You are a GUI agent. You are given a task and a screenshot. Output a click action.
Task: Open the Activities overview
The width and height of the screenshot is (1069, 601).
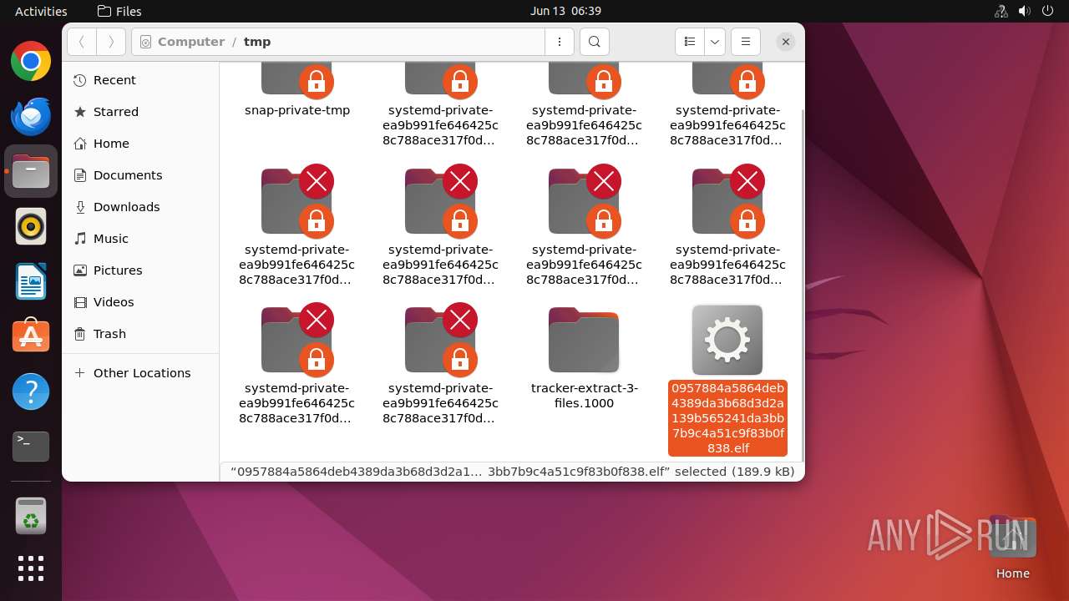point(41,11)
